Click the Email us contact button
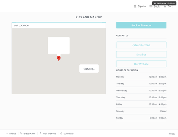Viewport: 178px width, 137px height. point(141,54)
